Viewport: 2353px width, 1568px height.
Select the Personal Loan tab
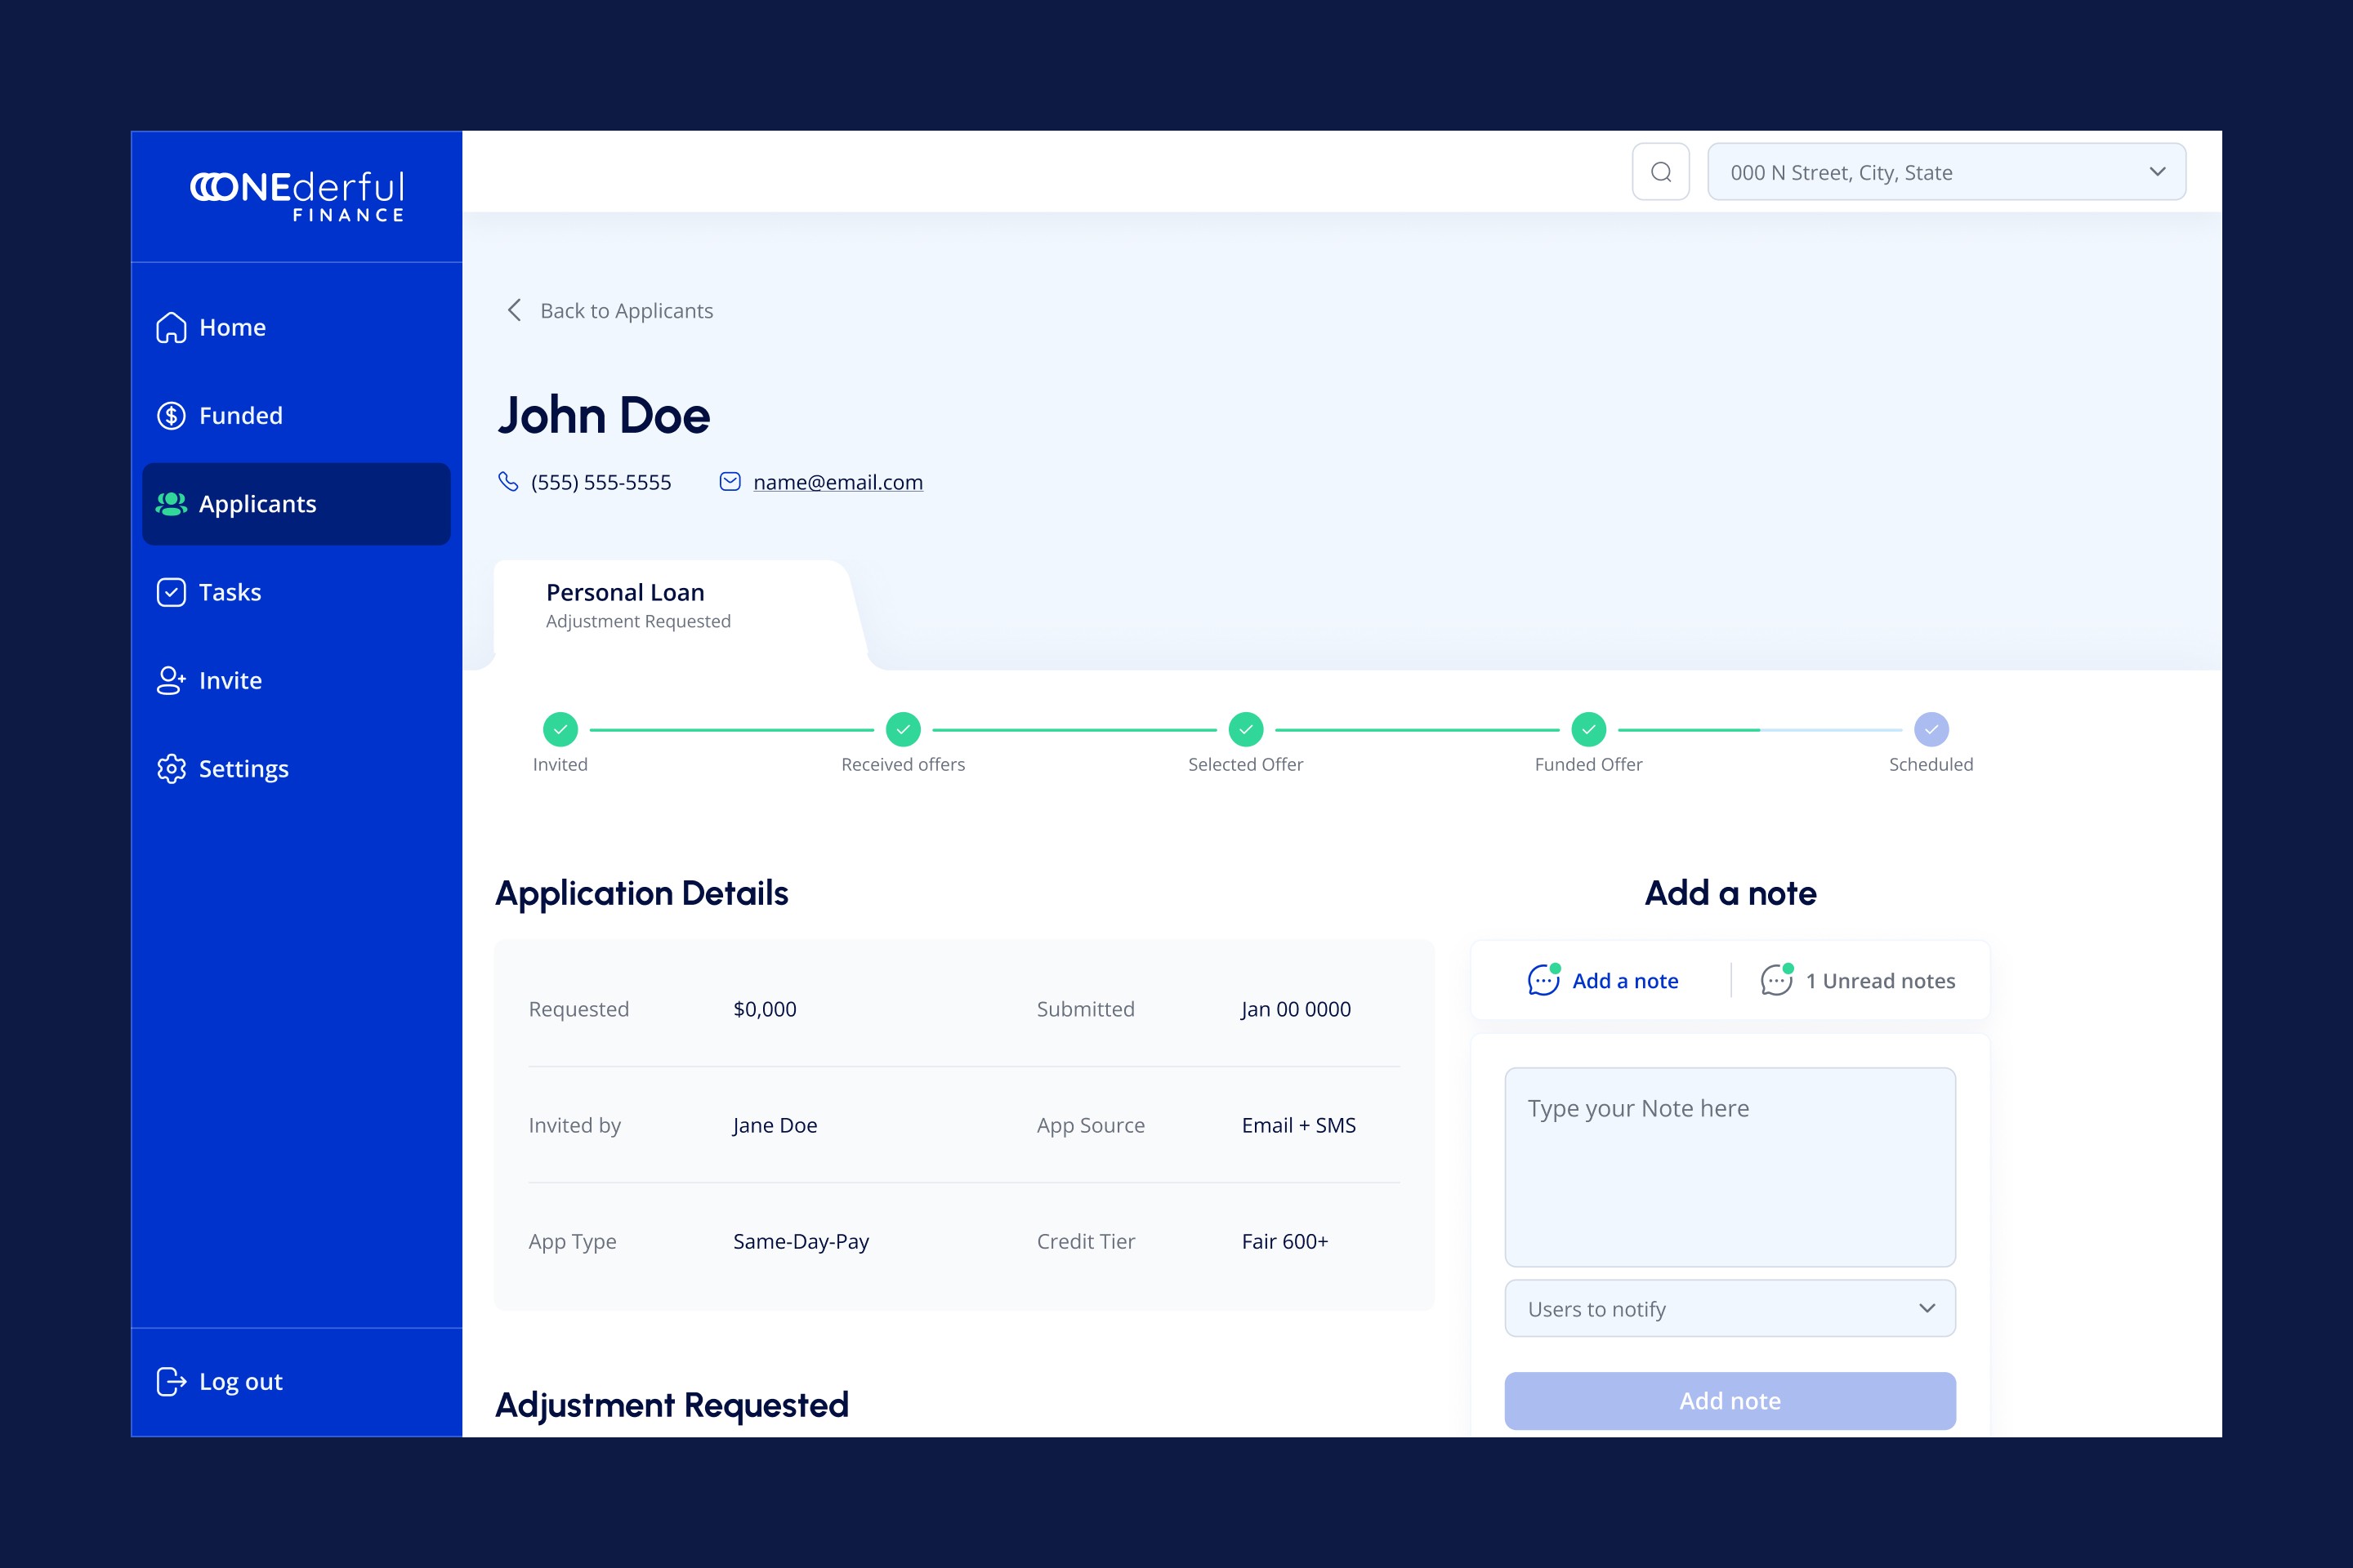(638, 605)
